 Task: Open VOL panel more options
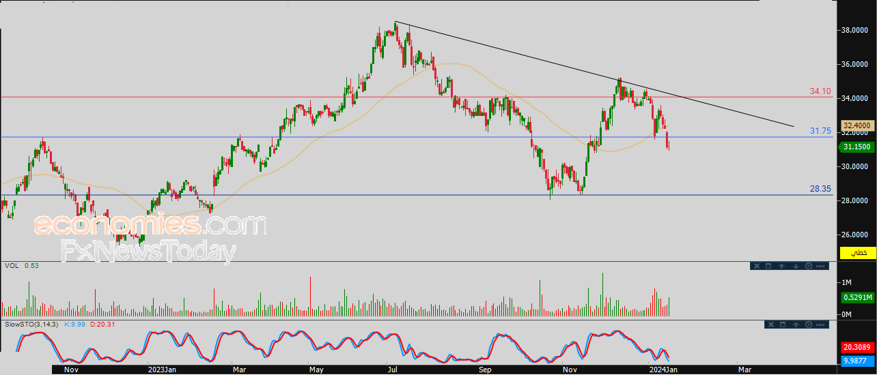coord(820,266)
